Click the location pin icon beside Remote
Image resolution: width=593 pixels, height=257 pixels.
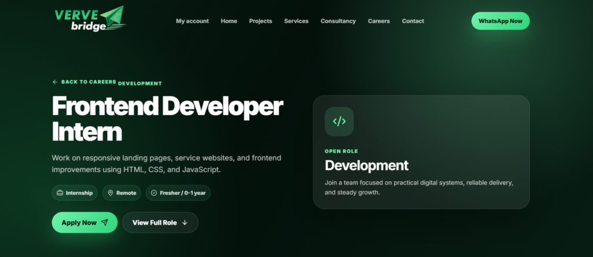(111, 193)
